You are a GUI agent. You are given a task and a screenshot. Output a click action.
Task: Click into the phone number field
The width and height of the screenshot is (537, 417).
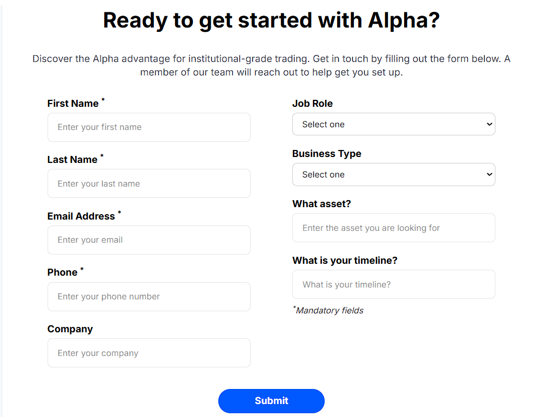click(x=149, y=297)
